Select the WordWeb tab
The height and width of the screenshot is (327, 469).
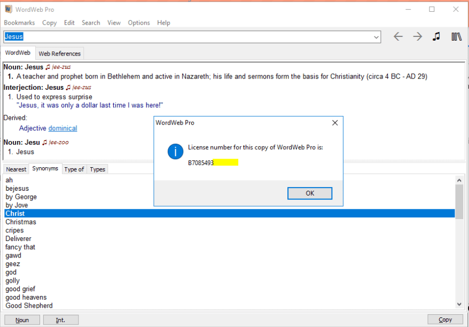pyautogui.click(x=18, y=53)
